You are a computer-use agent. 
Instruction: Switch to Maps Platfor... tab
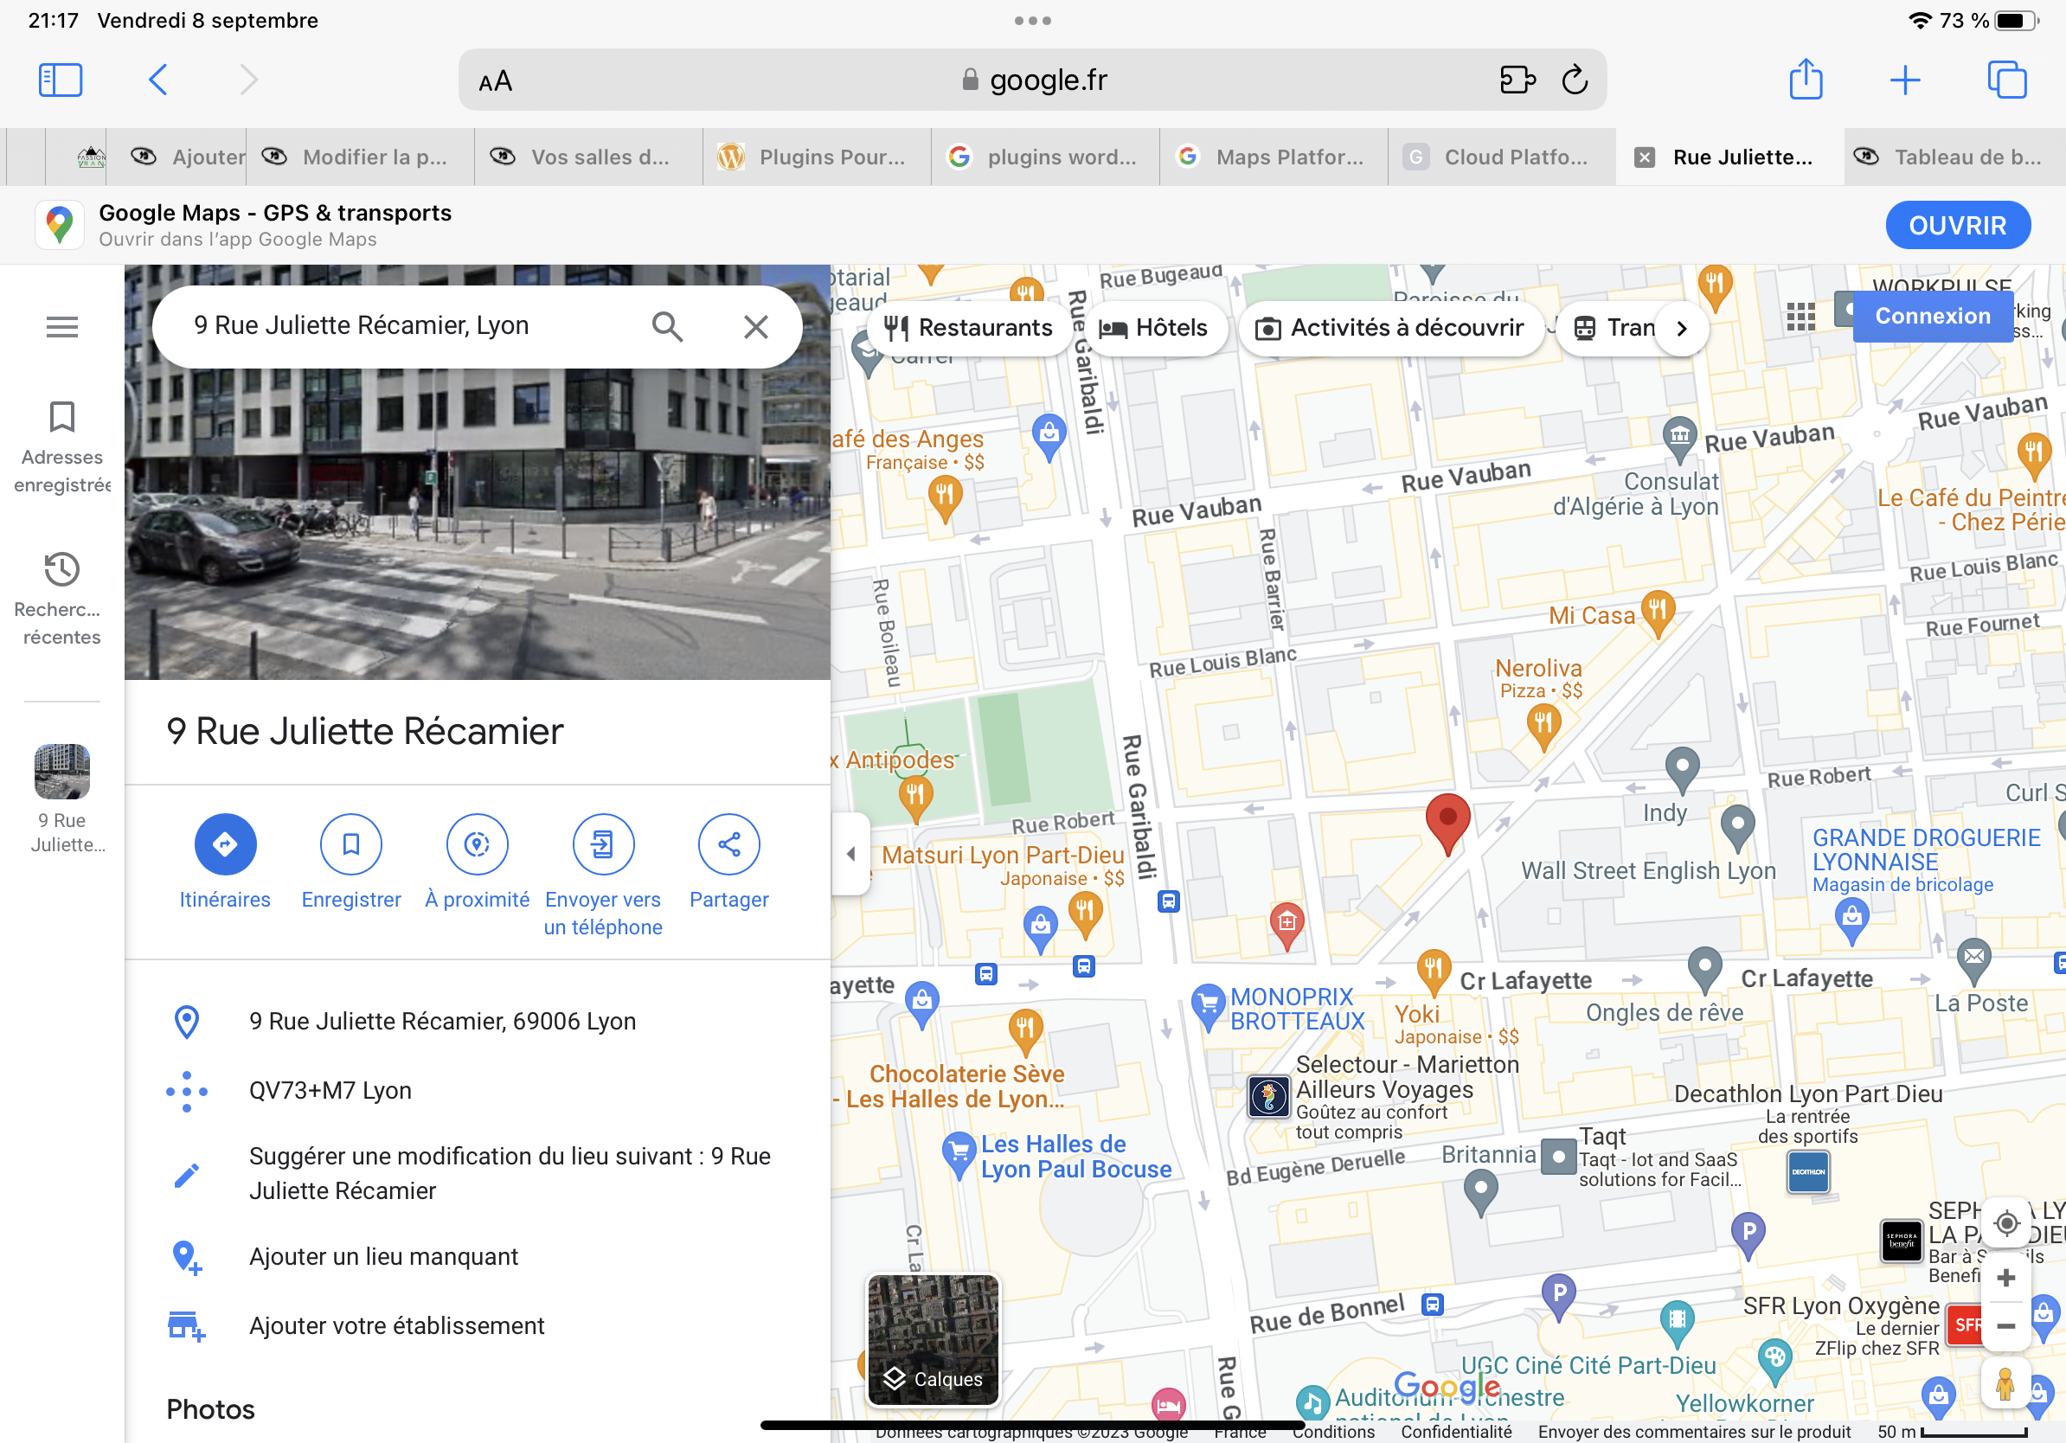(x=1274, y=157)
